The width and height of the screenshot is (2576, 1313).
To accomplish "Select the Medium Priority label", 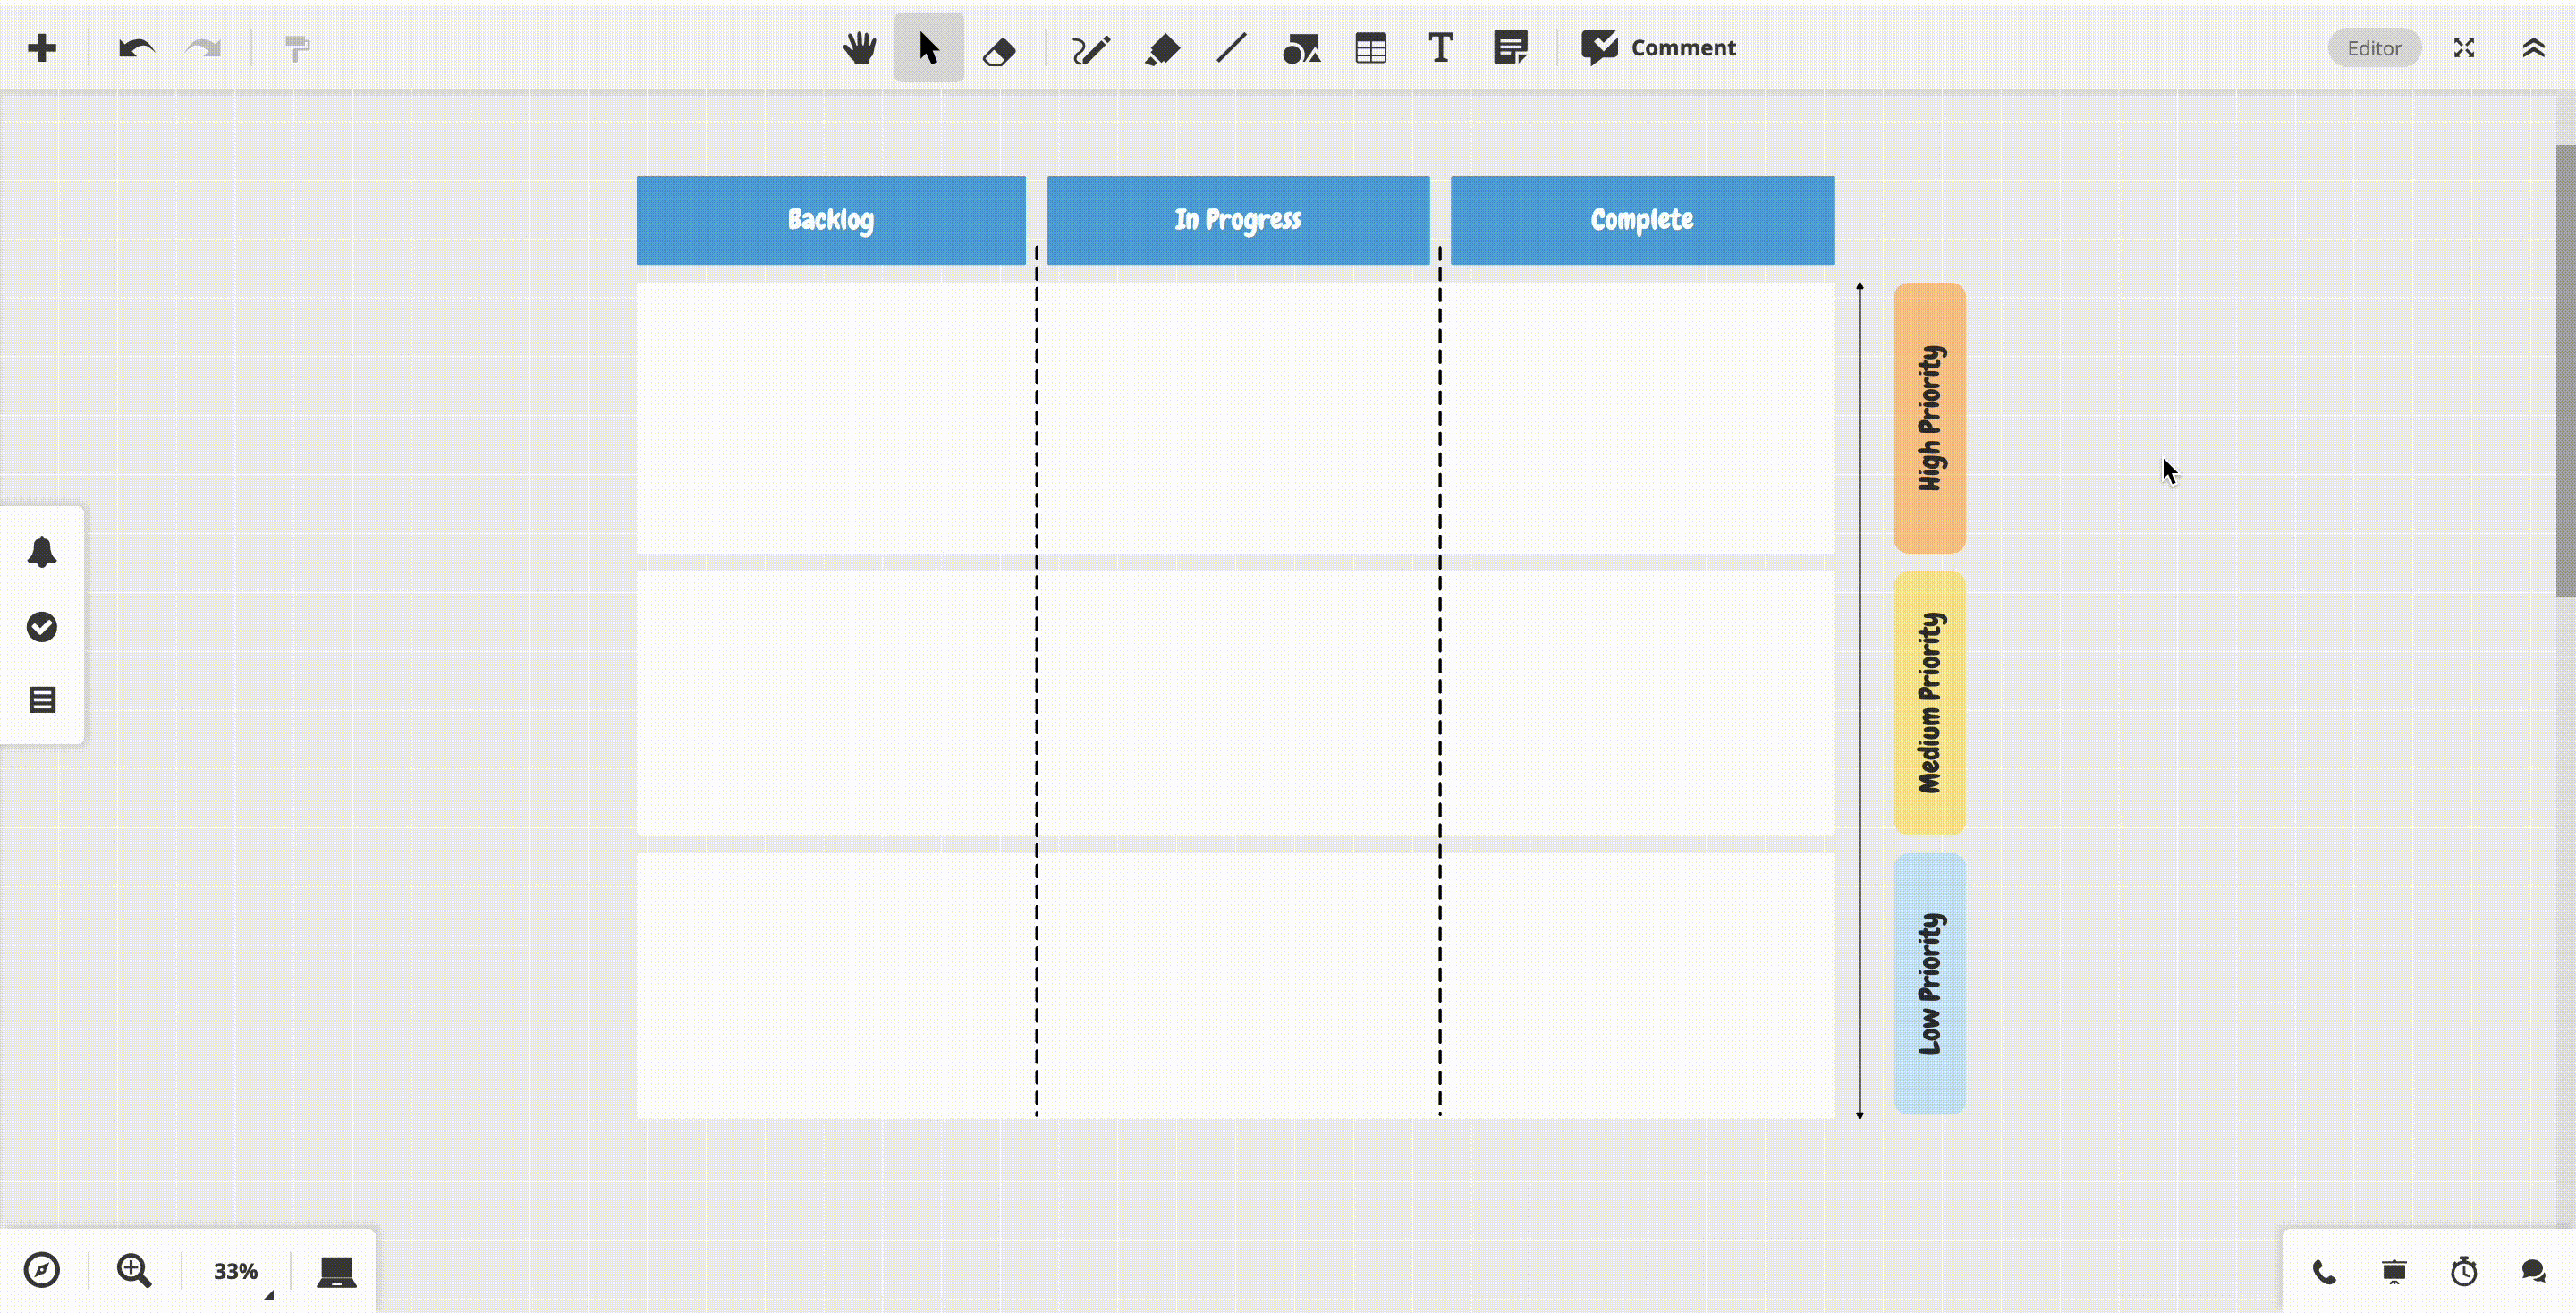I will tap(1930, 703).
